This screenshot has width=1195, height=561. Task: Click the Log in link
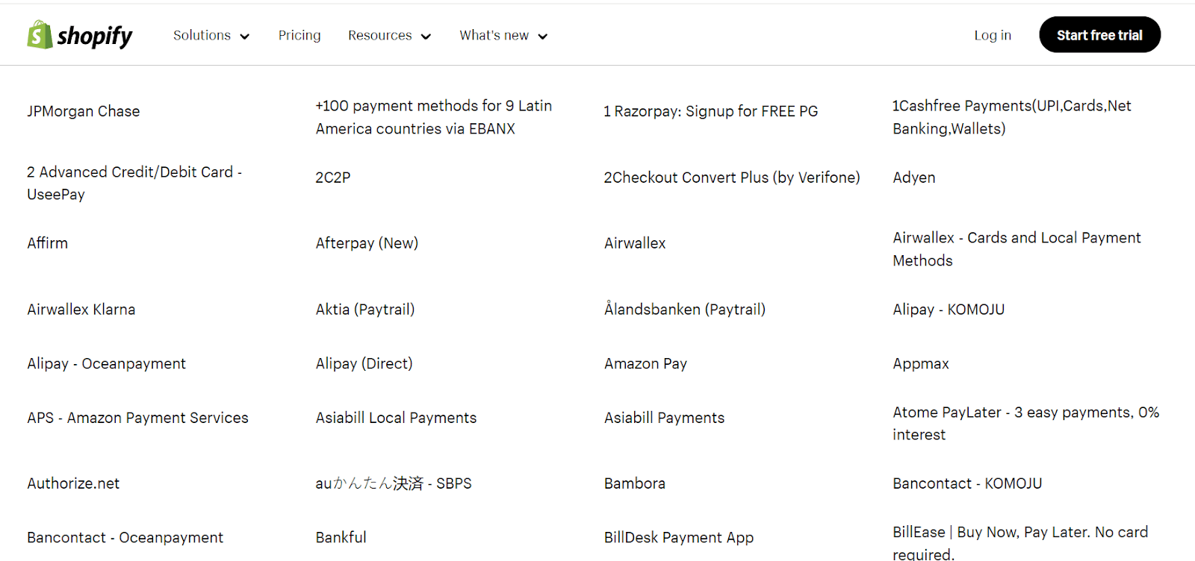click(x=993, y=35)
